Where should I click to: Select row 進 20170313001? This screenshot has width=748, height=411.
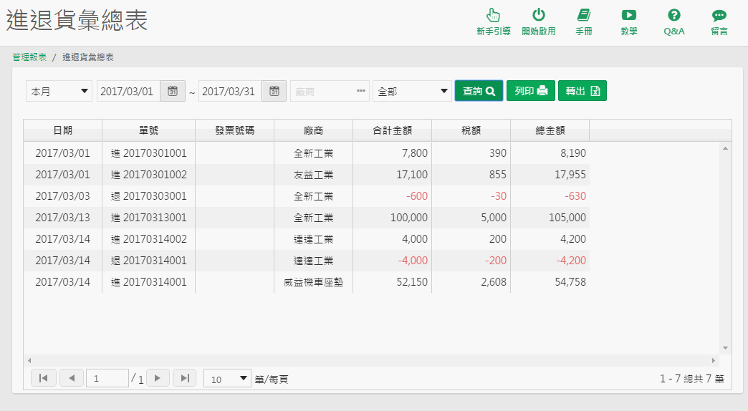pos(306,218)
